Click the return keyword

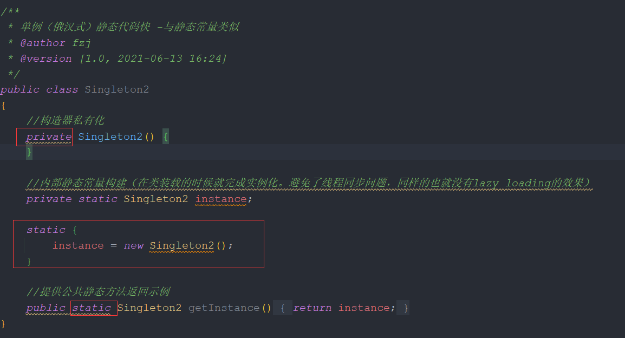(312, 308)
